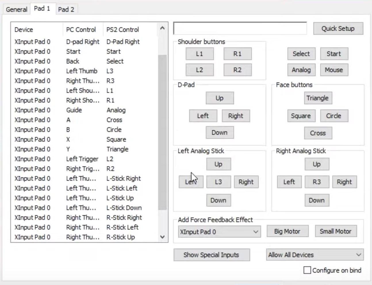This screenshot has width=372, height=285.
Task: Bind the Triangle face button
Action: 318,98
